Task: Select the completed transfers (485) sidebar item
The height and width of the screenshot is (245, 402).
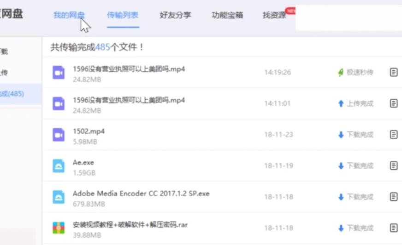Action: 13,94
